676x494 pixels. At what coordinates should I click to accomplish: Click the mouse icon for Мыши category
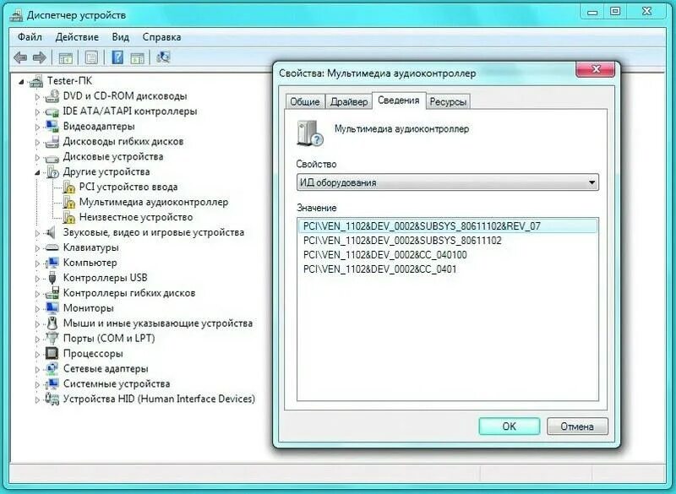tap(52, 323)
